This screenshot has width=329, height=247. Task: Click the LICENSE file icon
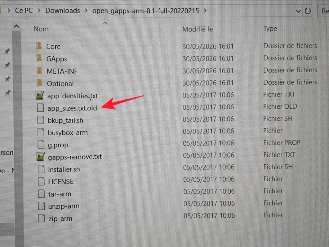tap(41, 181)
